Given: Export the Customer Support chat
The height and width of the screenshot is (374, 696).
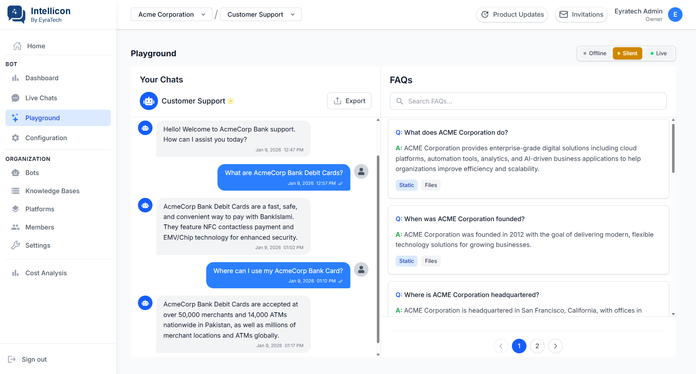Looking at the screenshot, I should pos(349,101).
